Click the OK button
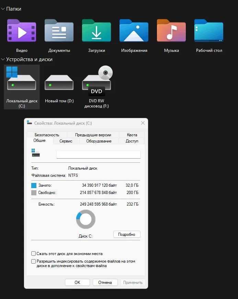This screenshot has width=238, height=299. [x=77, y=283]
